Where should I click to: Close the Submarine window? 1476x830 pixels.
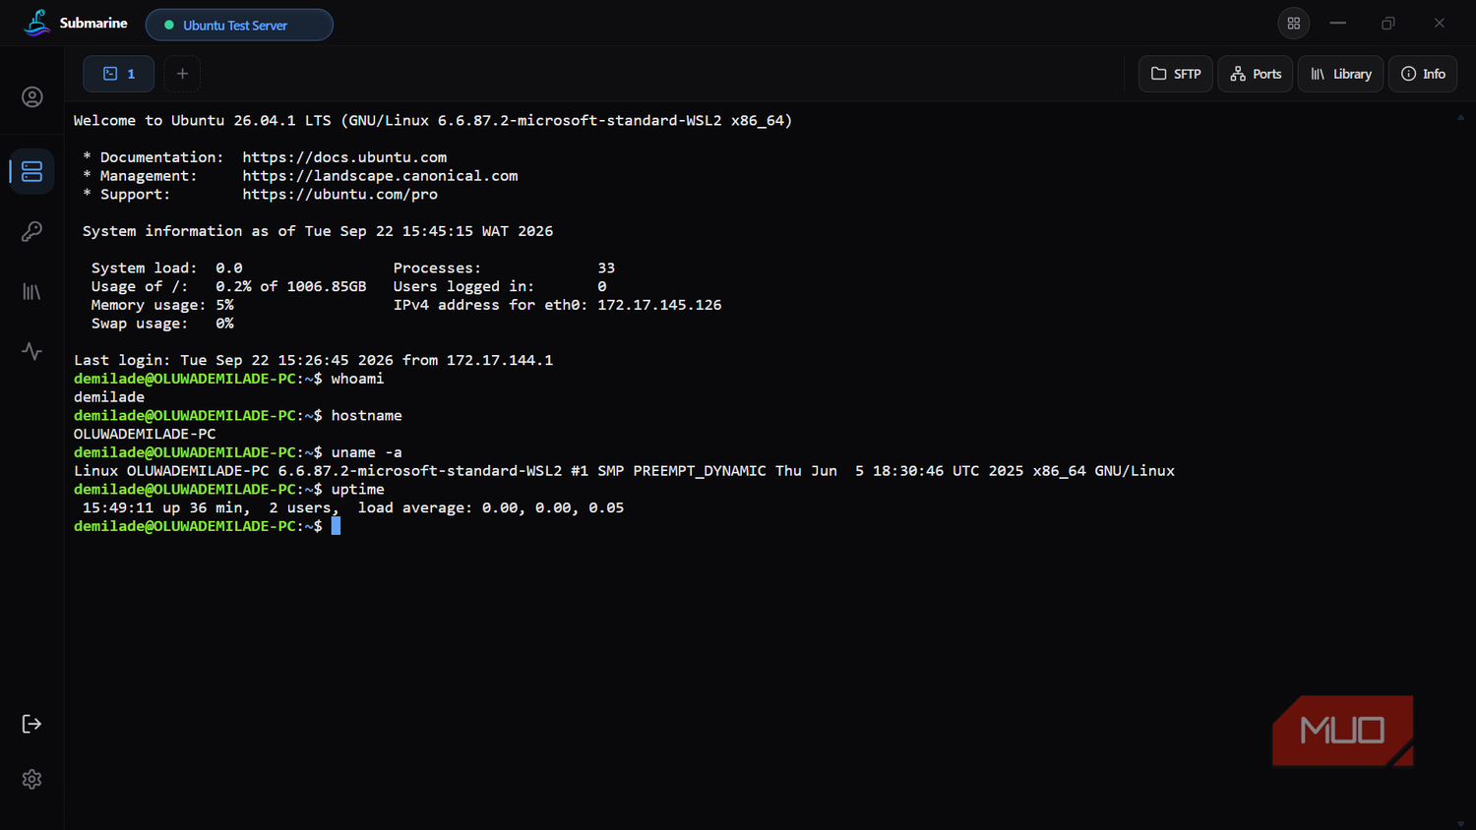click(x=1440, y=23)
